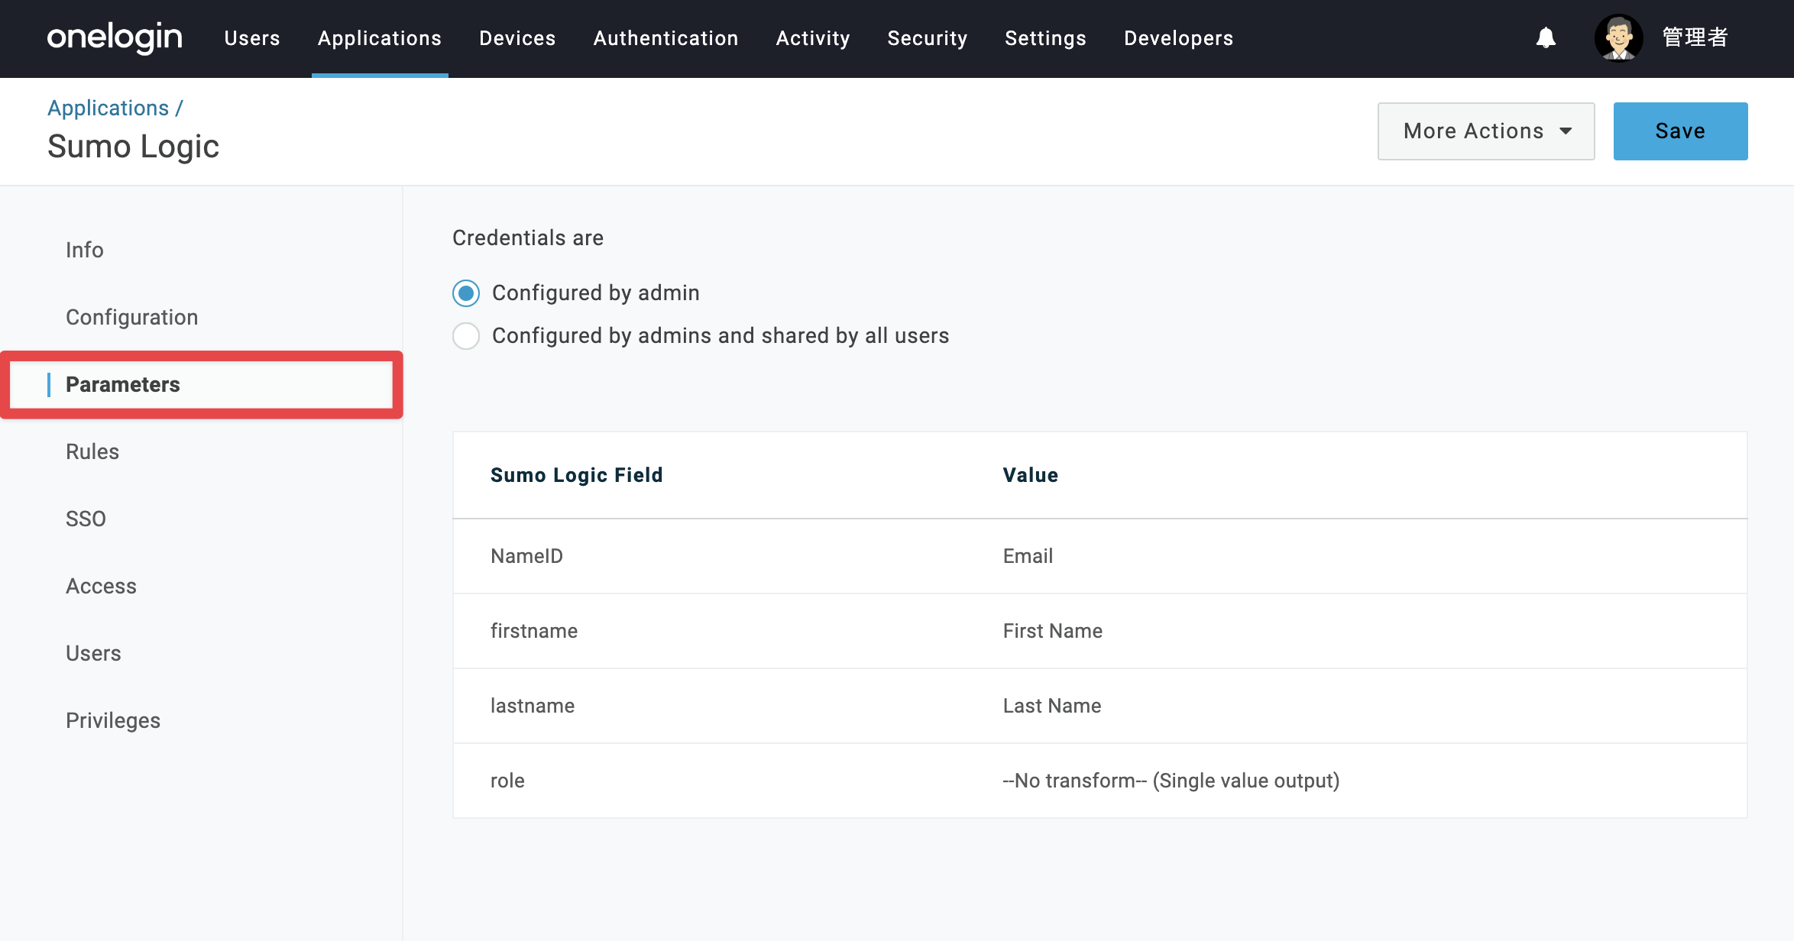This screenshot has width=1794, height=941.
Task: Open the Settings top menu
Action: click(1045, 38)
